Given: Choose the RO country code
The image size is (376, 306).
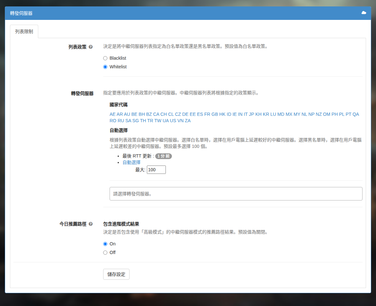Looking at the screenshot, I should click(113, 121).
